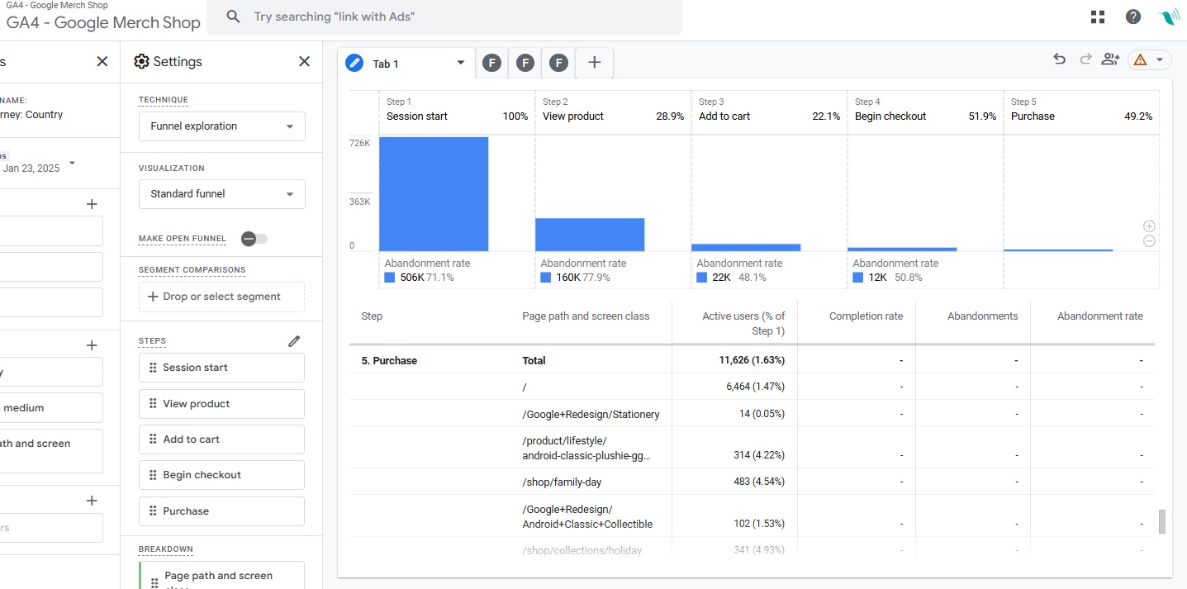This screenshot has width=1187, height=589.
Task: Close the Variables panel
Action: (102, 61)
